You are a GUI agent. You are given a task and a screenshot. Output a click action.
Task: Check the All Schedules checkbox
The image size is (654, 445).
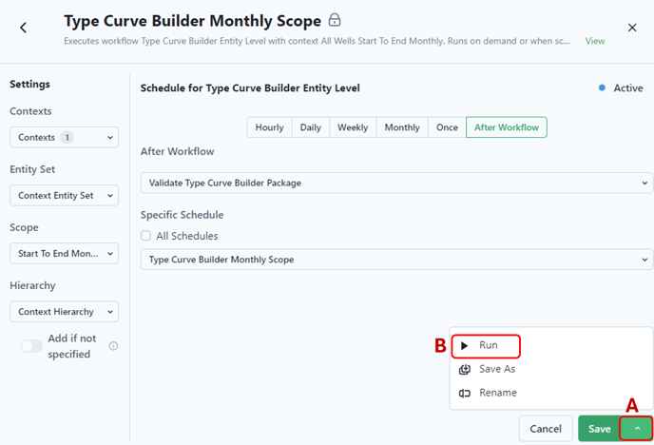click(x=146, y=236)
